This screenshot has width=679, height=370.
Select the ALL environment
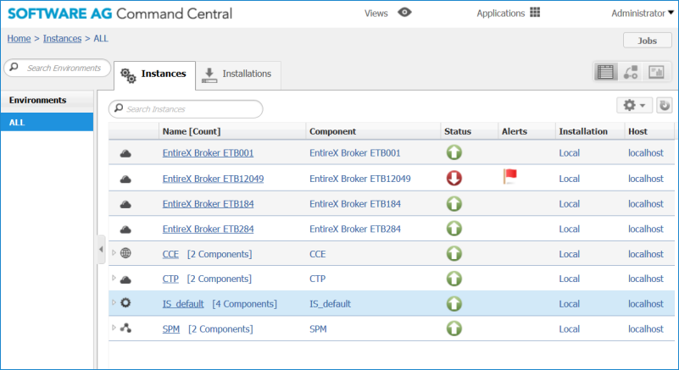coord(47,123)
